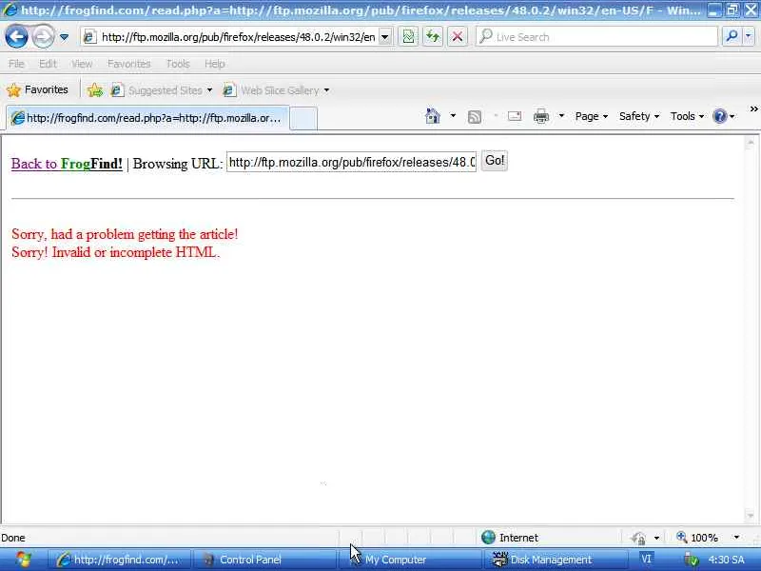Click the Windows Start button
761x571 pixels.
click(23, 560)
